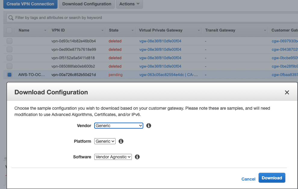Click the Download Configuration toolbar button
The height and width of the screenshot is (189, 298).
(87, 4)
